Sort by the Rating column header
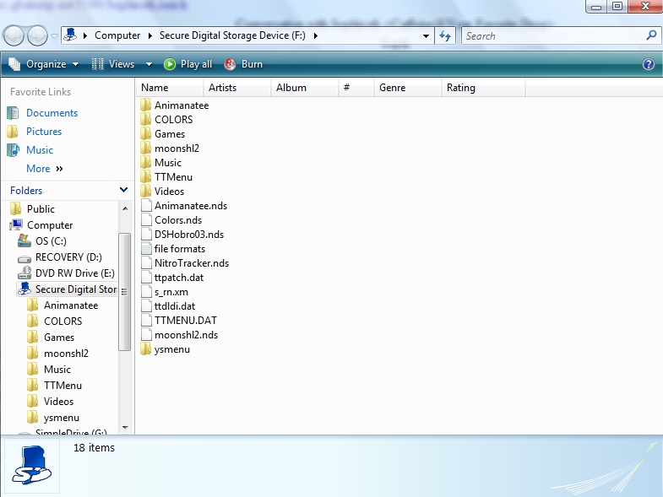The image size is (663, 497). click(484, 88)
